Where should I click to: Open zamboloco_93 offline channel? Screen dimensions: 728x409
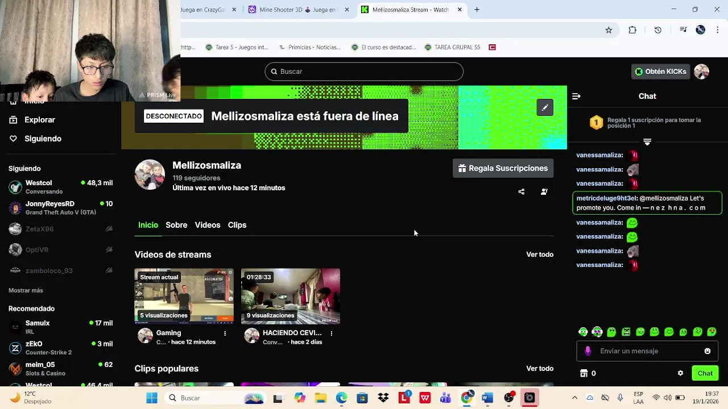[60, 271]
